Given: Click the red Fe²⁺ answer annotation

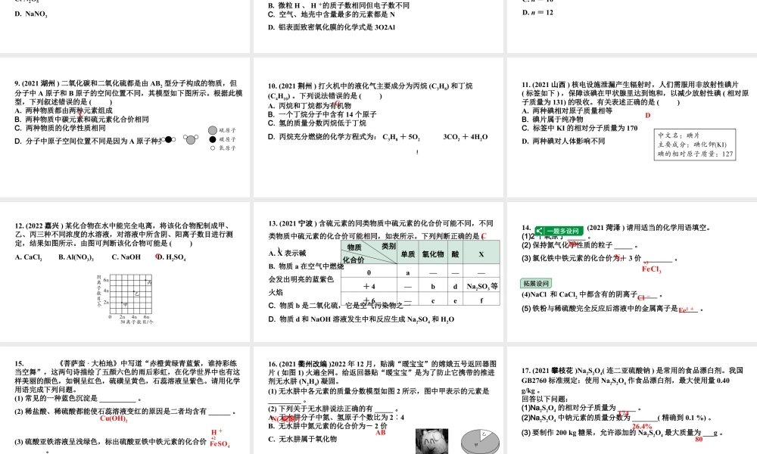Looking at the screenshot, I should pos(687,309).
